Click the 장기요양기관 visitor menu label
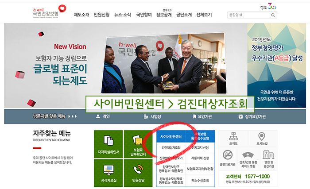The image size is (310, 189). coord(256,116)
